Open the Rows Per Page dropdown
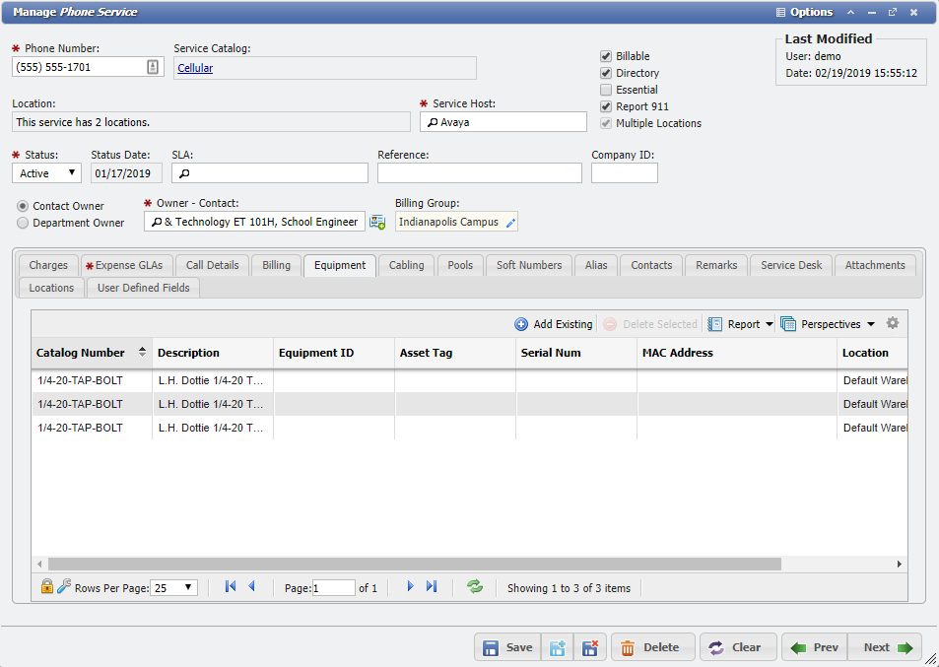Viewport: 939px width, 667px height. pos(173,586)
